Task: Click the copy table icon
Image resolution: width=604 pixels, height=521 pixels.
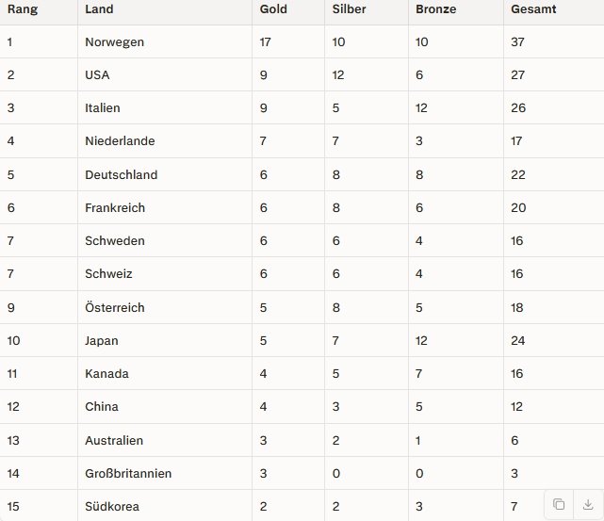Action: [x=559, y=504]
